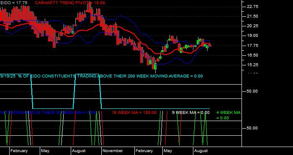
Task: Click the November time axis label
Action: [113, 151]
